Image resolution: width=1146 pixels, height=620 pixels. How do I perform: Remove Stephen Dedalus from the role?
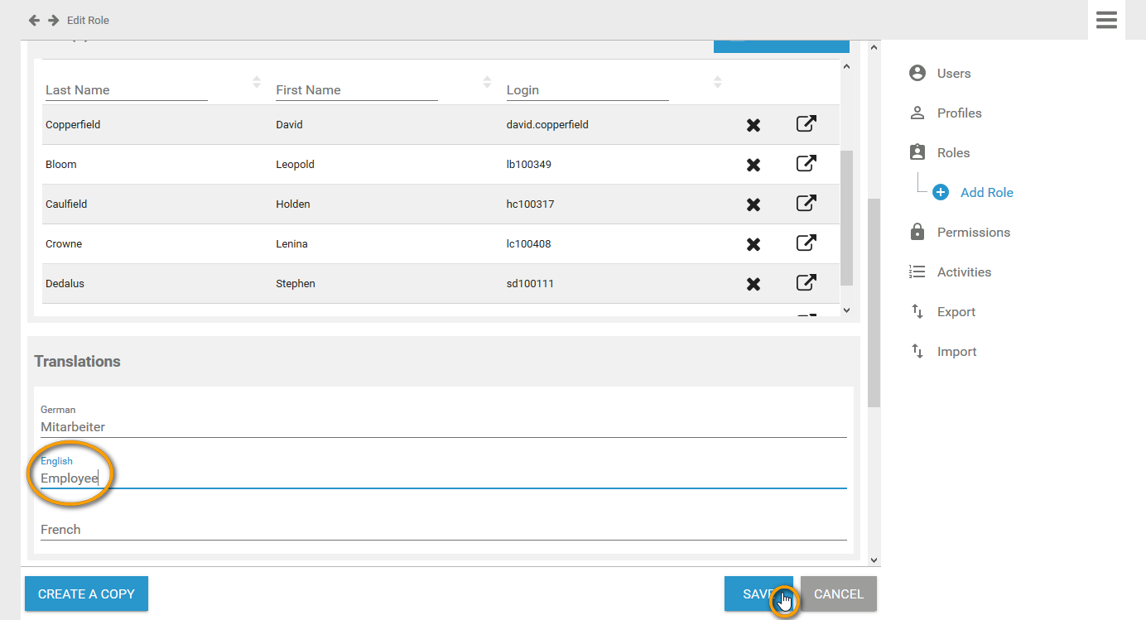point(754,284)
